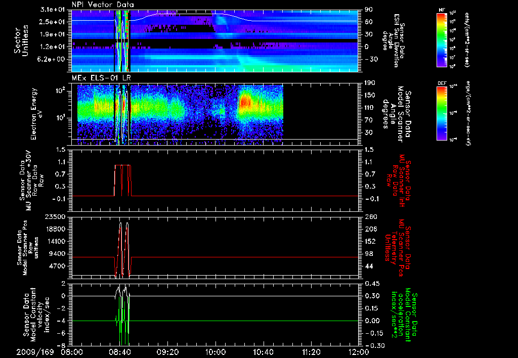Click the 9400 scanner position tick label

point(58,254)
